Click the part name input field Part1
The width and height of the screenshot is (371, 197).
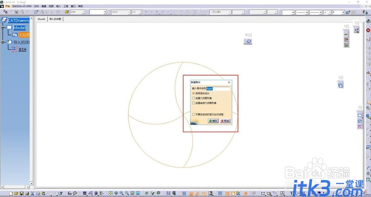pos(218,88)
